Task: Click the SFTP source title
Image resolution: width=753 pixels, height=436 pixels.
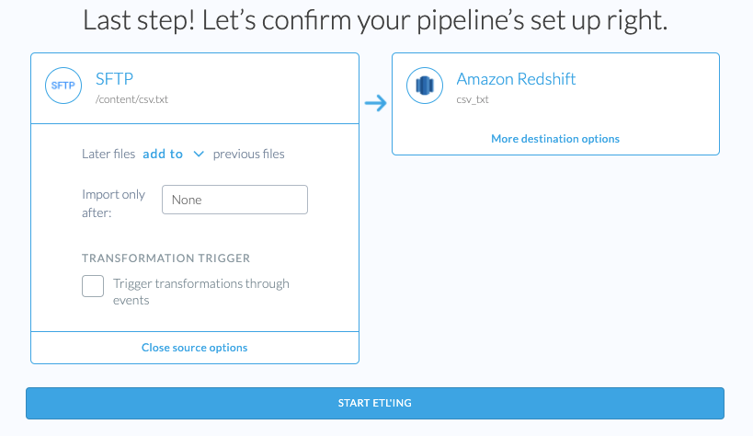Action: tap(115, 78)
